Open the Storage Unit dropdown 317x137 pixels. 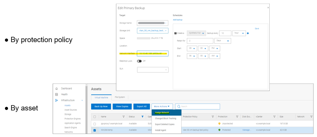click(x=153, y=31)
